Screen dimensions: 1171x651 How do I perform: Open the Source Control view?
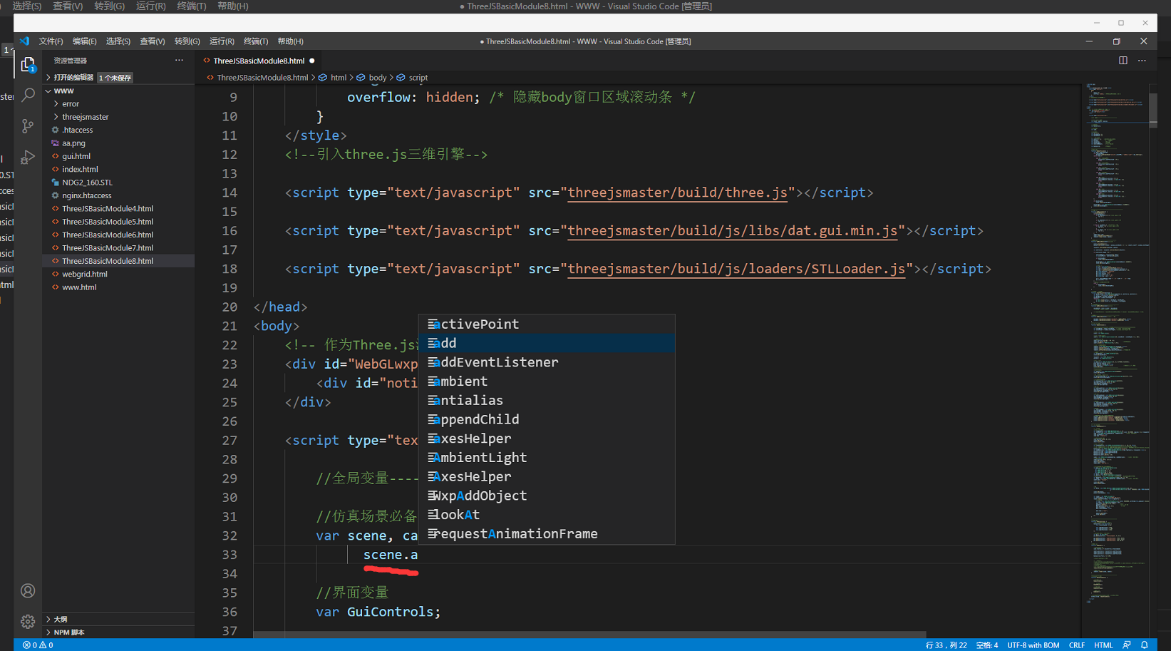(28, 126)
